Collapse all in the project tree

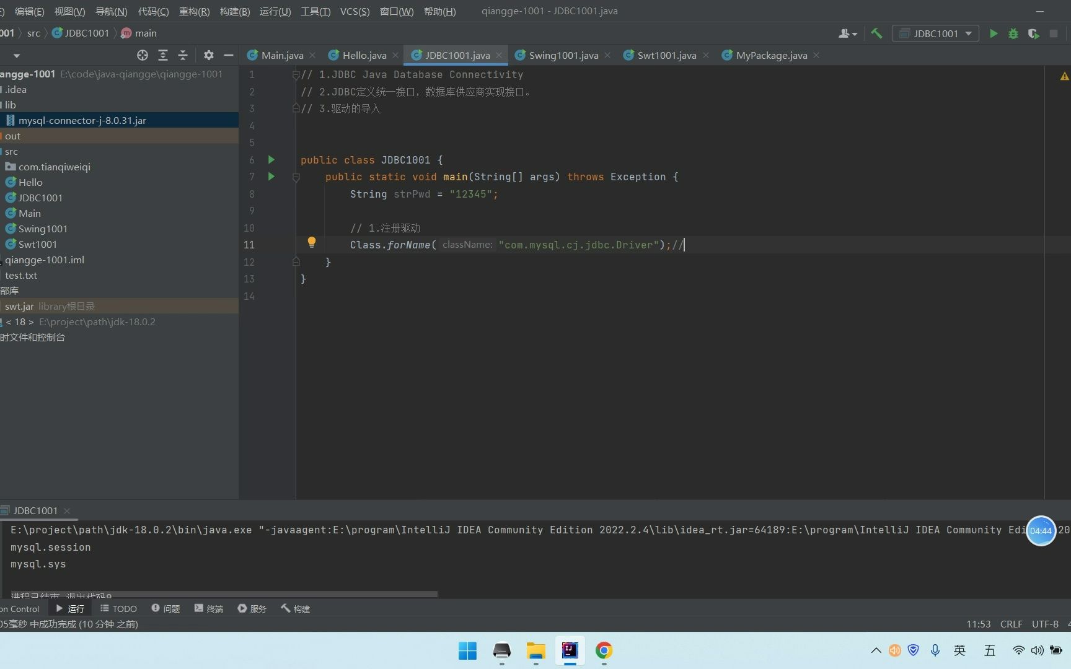tap(183, 55)
